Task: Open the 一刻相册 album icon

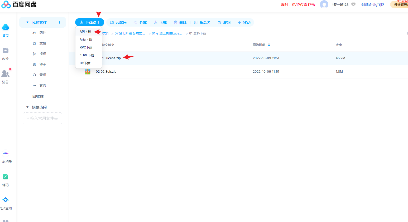Action: [6, 153]
